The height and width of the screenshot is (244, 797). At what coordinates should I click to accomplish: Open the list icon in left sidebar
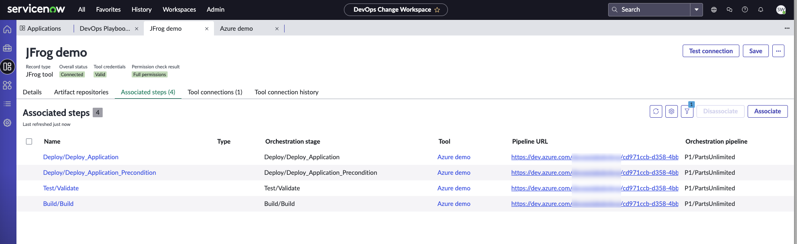click(x=7, y=104)
